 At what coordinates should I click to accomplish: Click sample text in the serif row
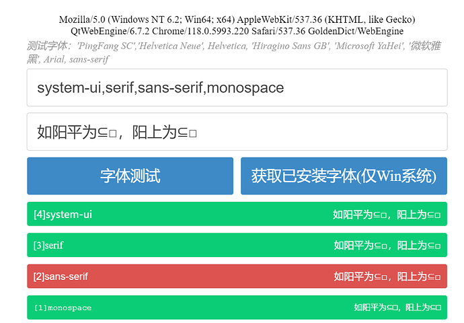coord(387,246)
